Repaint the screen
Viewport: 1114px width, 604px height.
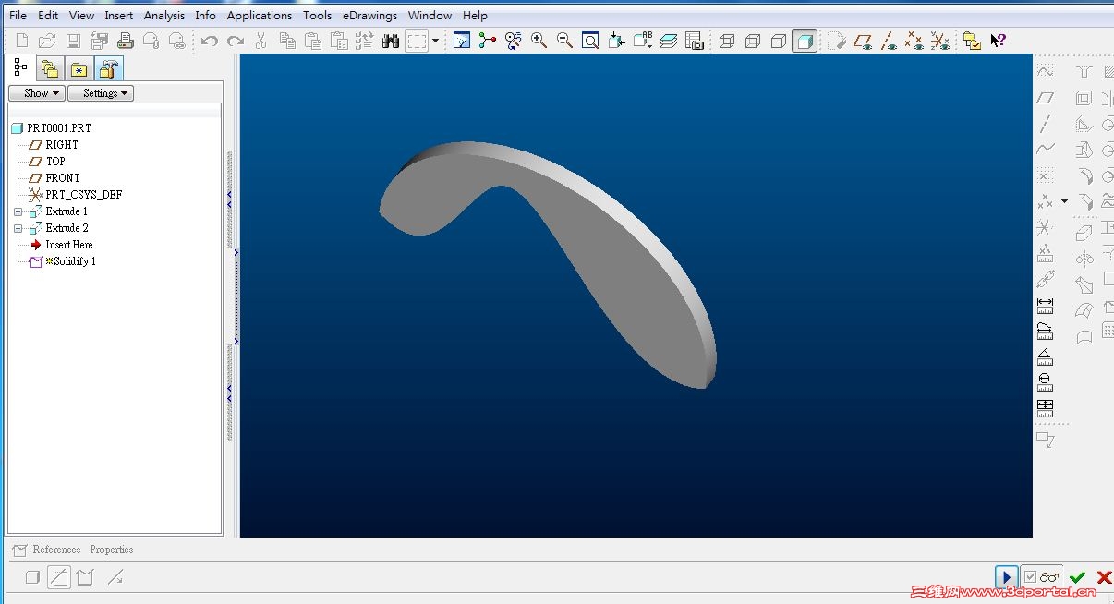click(462, 41)
